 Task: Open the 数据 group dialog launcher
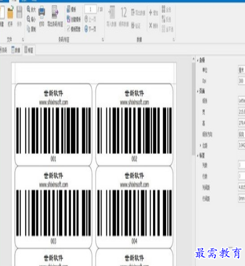point(173,40)
